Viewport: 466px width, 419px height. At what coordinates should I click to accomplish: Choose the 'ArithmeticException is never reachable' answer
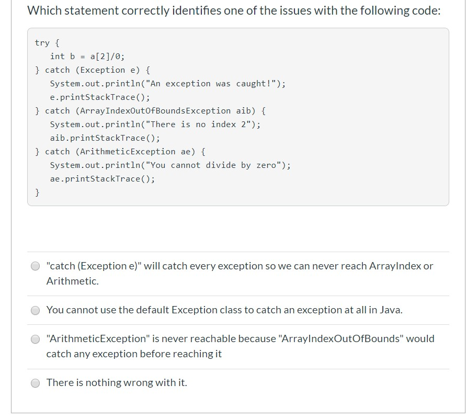point(36,338)
